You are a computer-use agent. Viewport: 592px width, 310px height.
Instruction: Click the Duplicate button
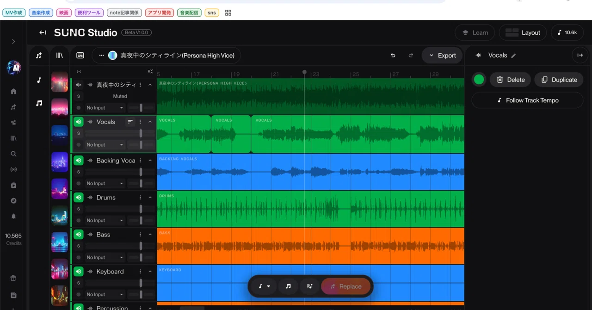[x=559, y=80]
